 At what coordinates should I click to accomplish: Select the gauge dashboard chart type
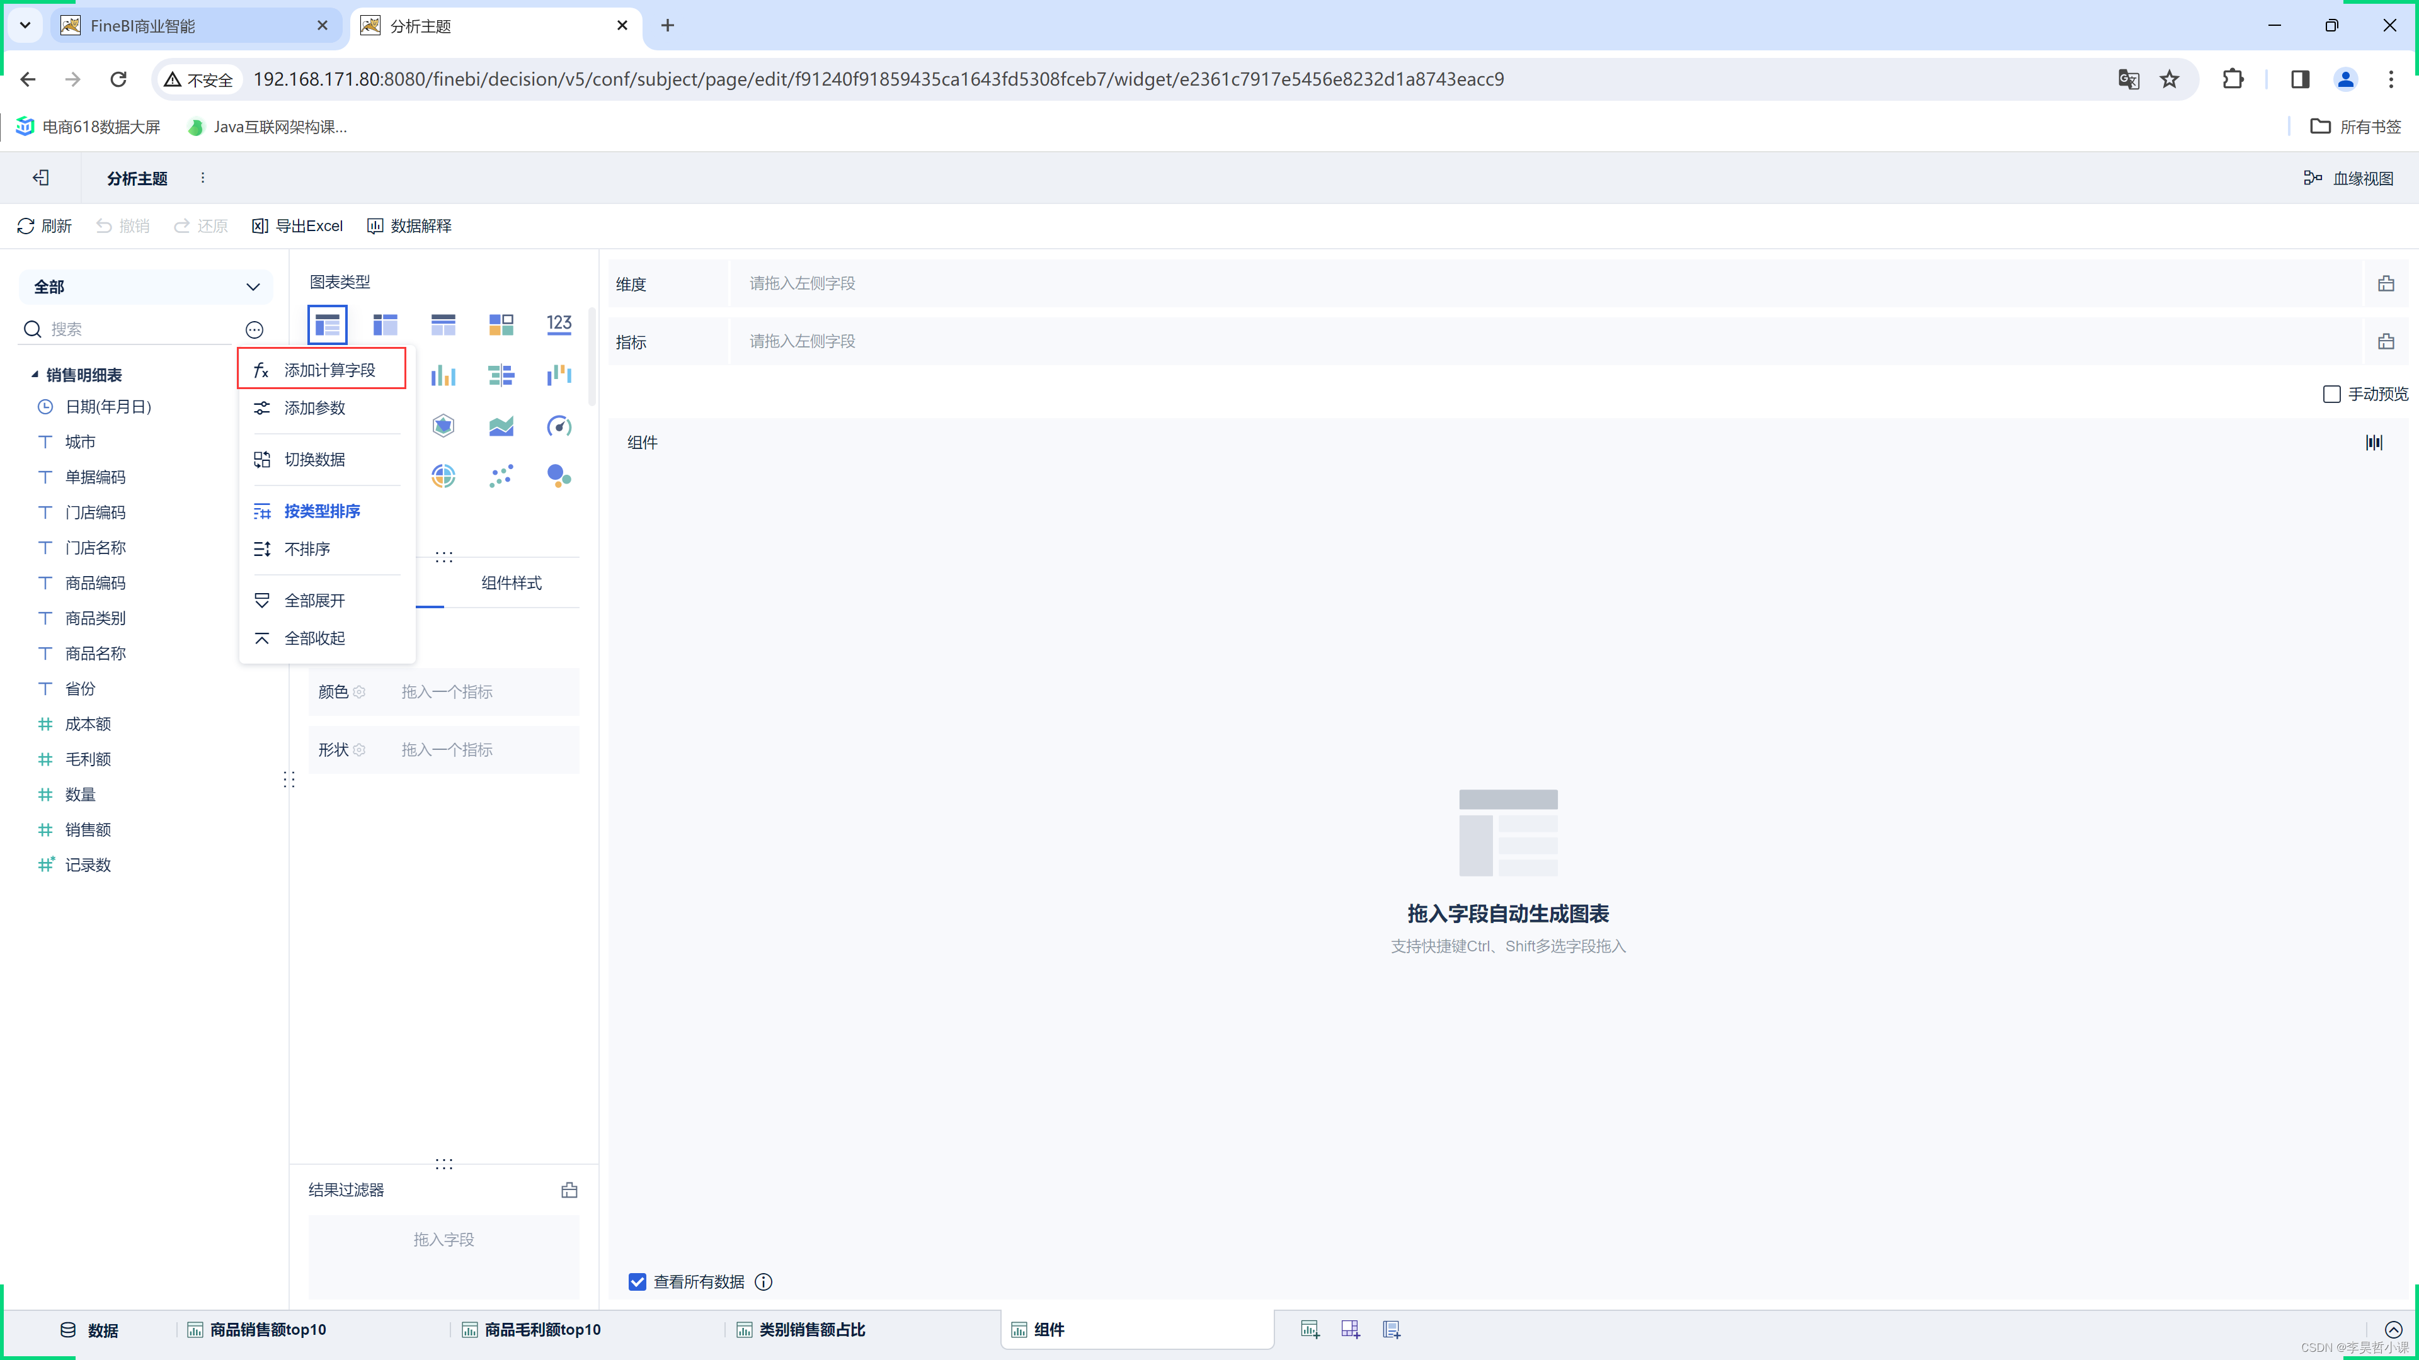[559, 426]
